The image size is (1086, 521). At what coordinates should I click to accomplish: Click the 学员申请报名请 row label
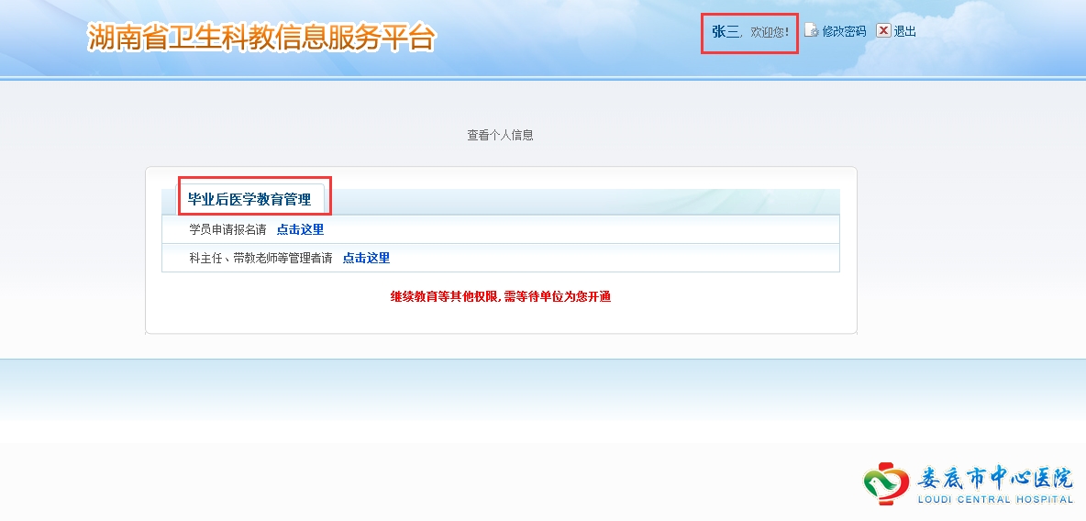click(x=227, y=229)
